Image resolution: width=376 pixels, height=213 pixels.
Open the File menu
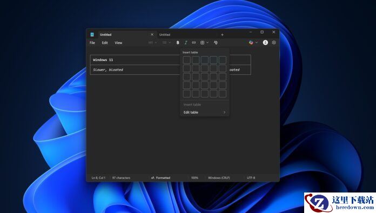[x=92, y=43]
